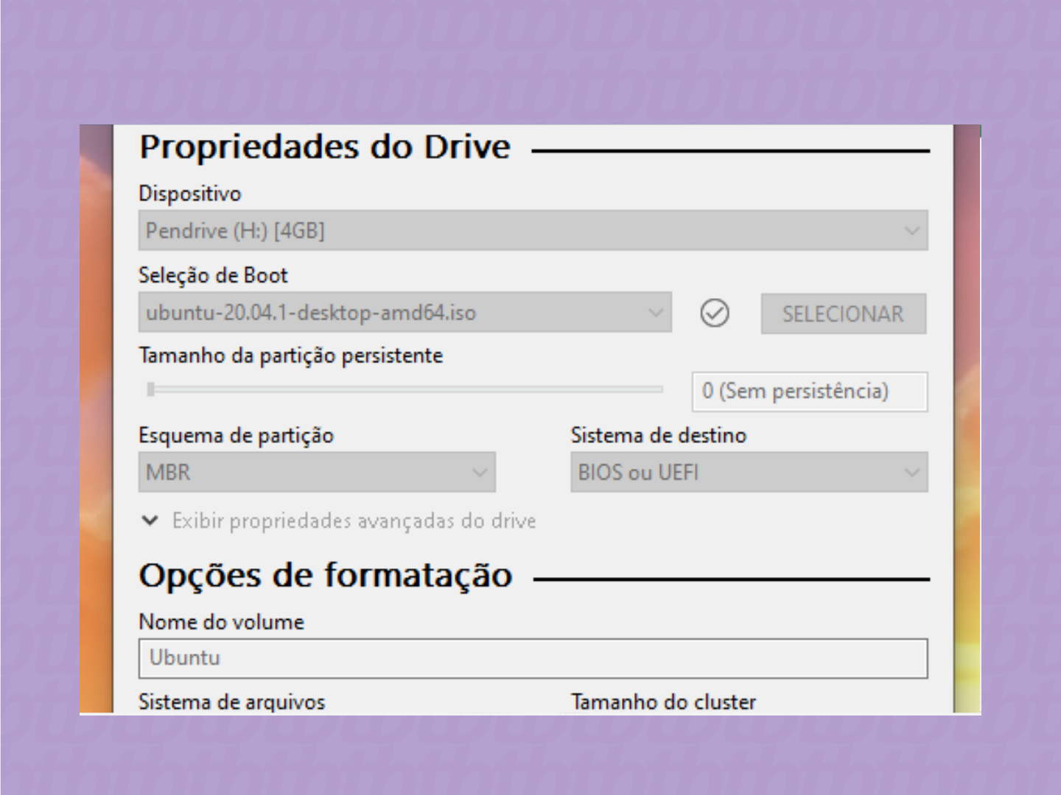Viewport: 1061px width, 795px height.
Task: Click the Pendrive (H:) [4GB] device field
Action: 533,230
